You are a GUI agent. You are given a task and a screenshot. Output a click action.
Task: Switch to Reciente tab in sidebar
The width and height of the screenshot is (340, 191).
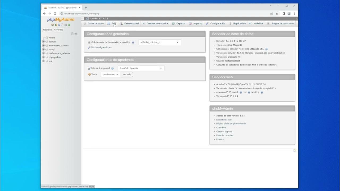48,30
